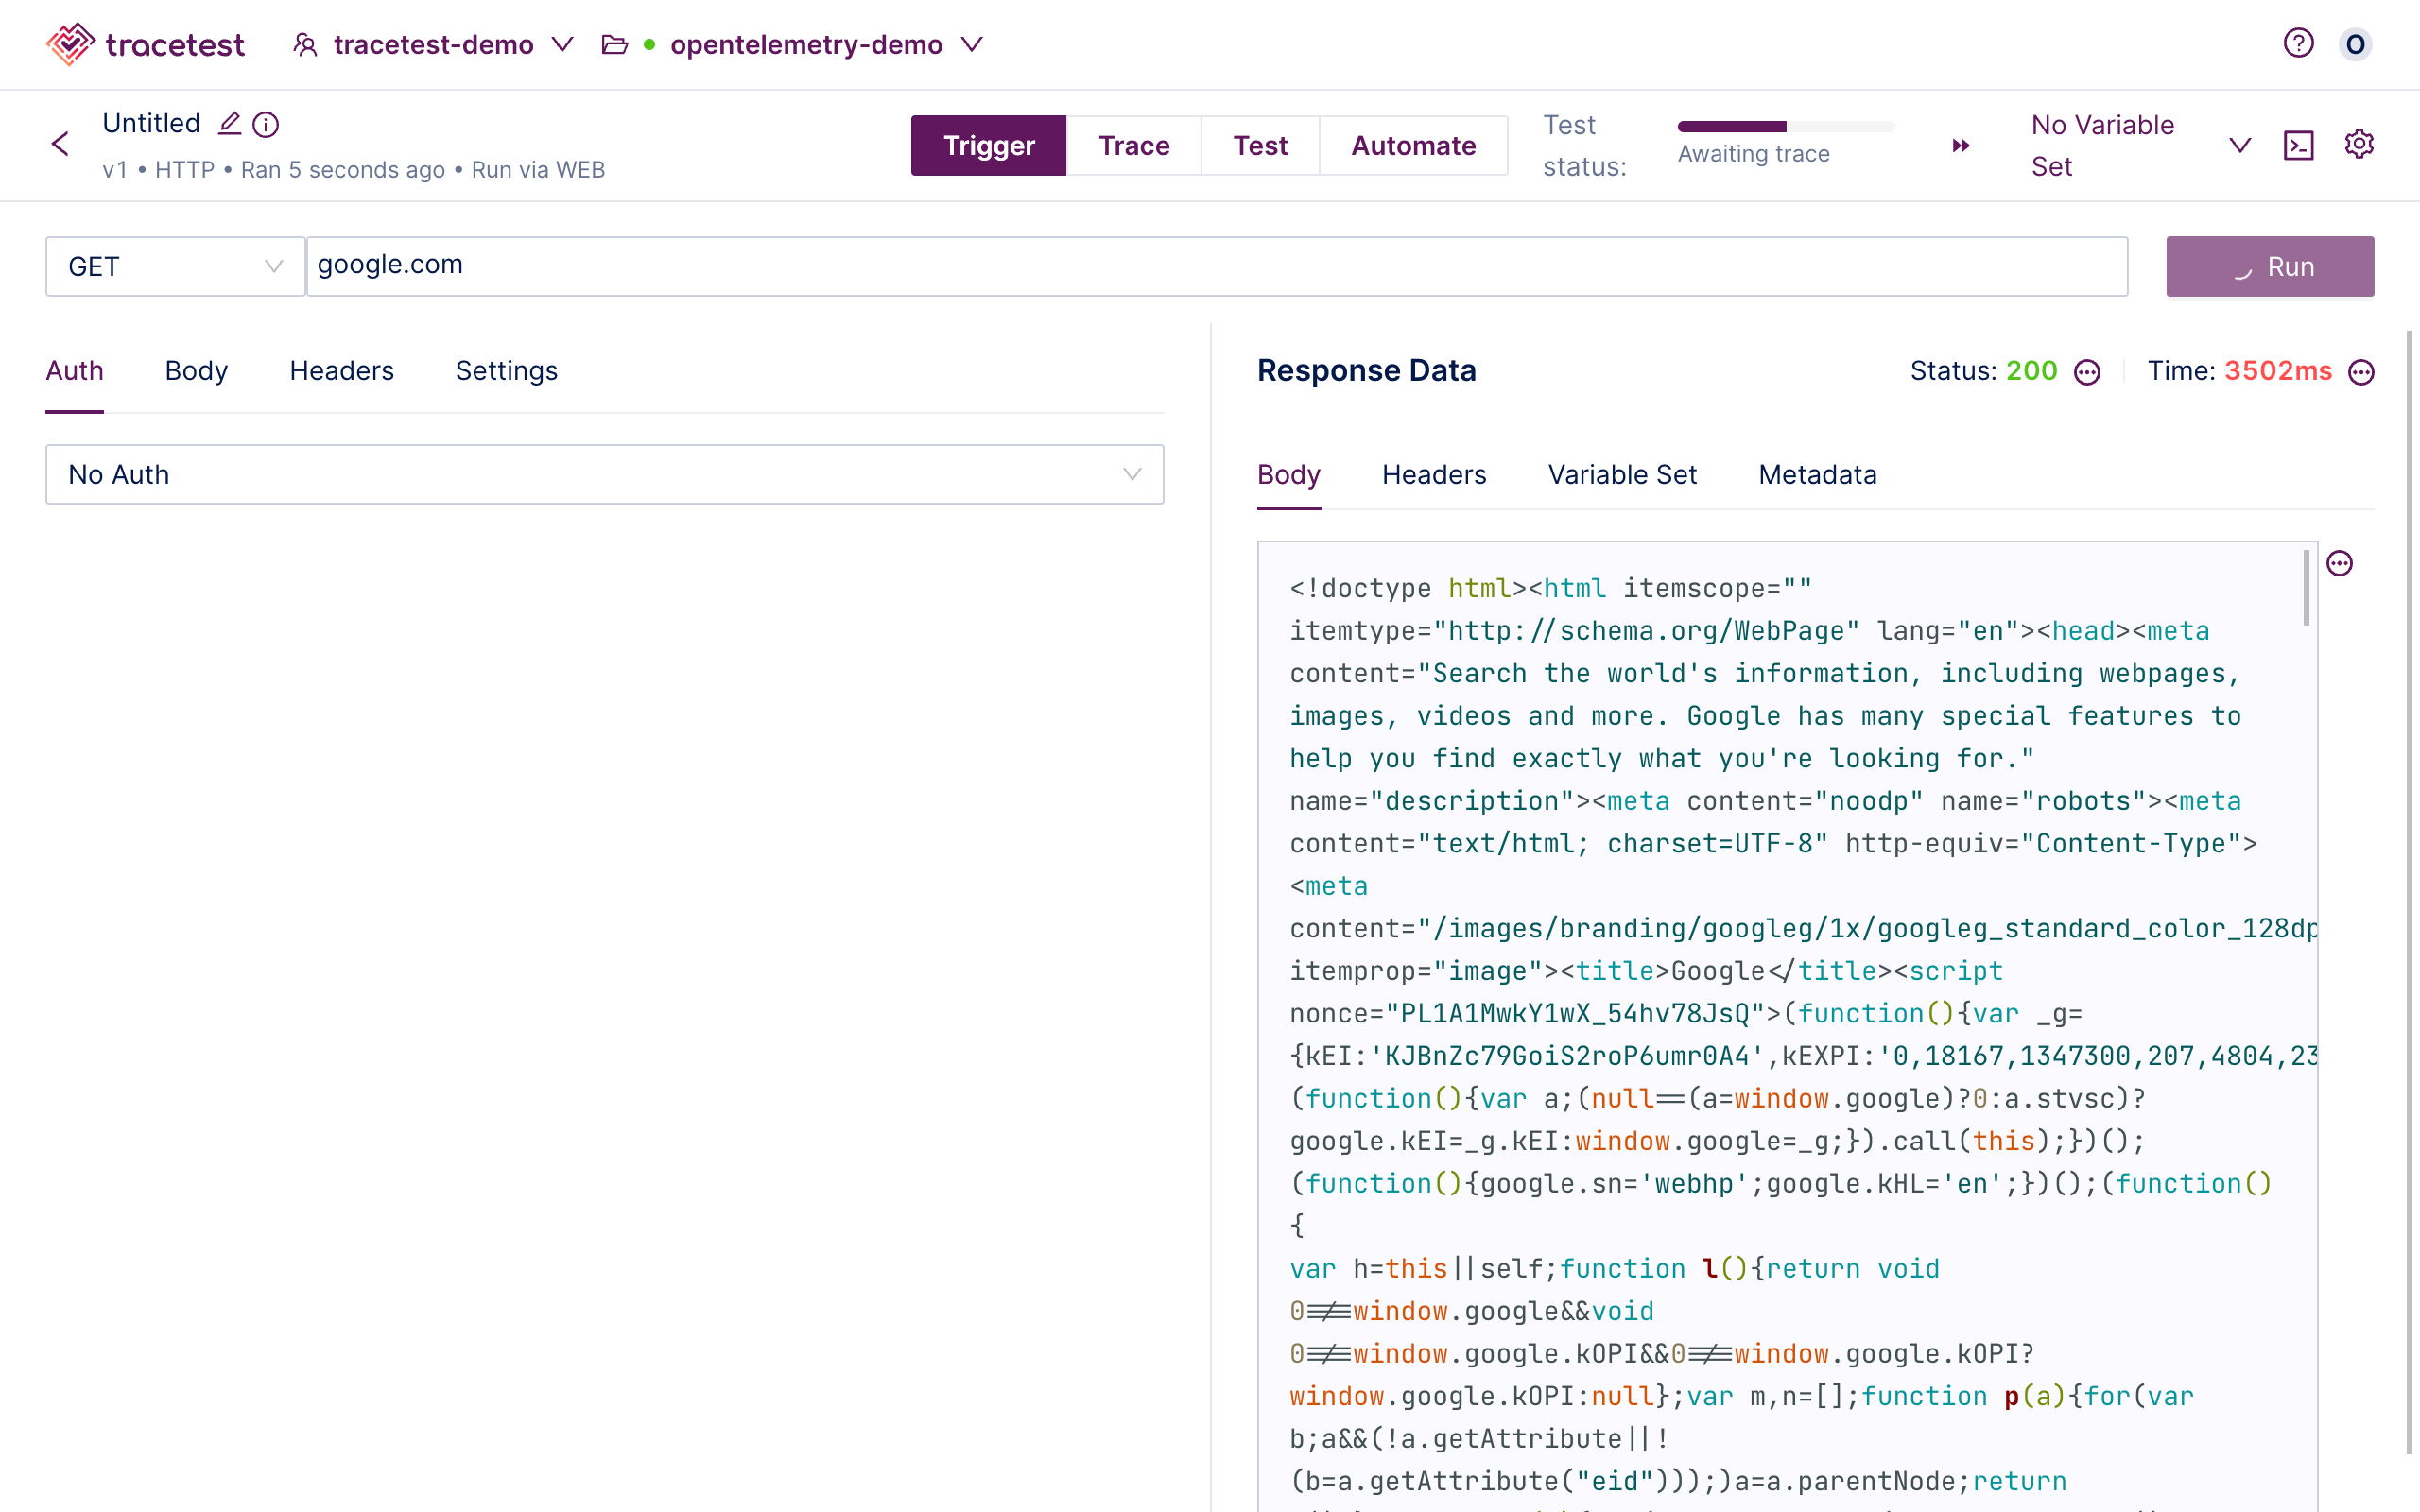The width and height of the screenshot is (2420, 1512).
Task: Open the No Variable Set dropdown
Action: coord(2141,146)
